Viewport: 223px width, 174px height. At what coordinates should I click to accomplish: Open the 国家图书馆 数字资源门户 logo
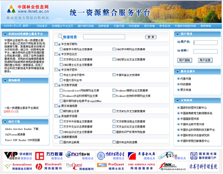[x=203, y=156]
